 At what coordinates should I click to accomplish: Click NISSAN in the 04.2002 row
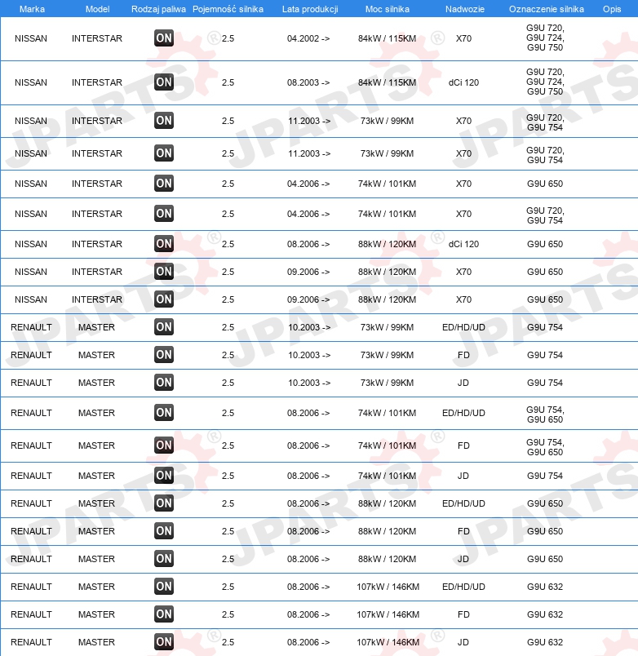(31, 38)
